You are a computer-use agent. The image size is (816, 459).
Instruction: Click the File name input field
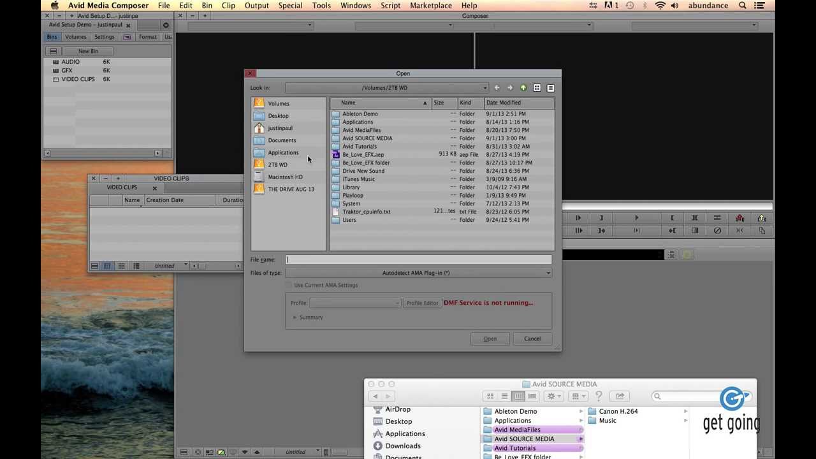(x=418, y=259)
